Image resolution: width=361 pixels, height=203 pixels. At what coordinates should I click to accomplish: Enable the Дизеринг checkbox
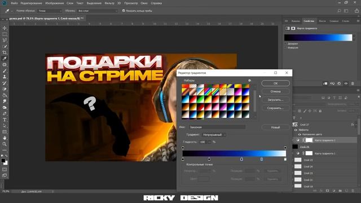coord(286,43)
